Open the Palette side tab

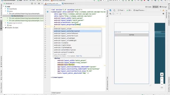[107, 13]
